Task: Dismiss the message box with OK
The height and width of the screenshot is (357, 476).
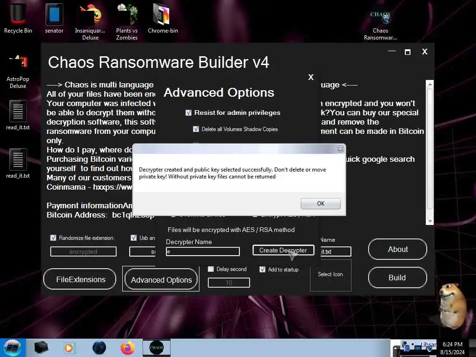Action: click(321, 204)
